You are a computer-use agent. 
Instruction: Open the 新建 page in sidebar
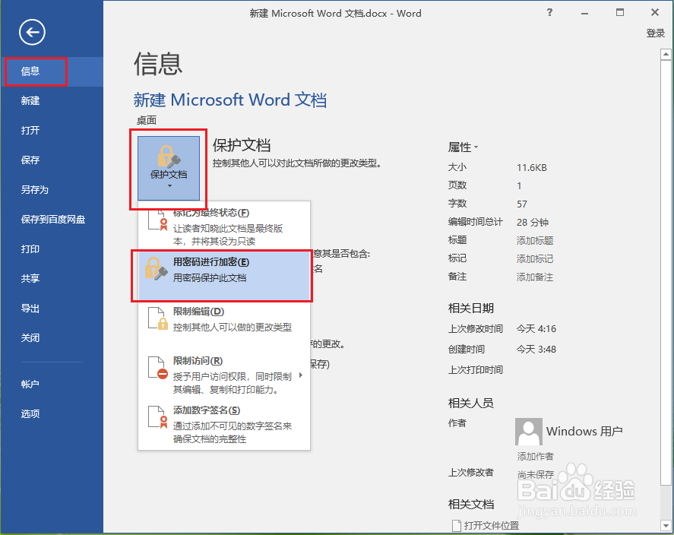pos(52,101)
